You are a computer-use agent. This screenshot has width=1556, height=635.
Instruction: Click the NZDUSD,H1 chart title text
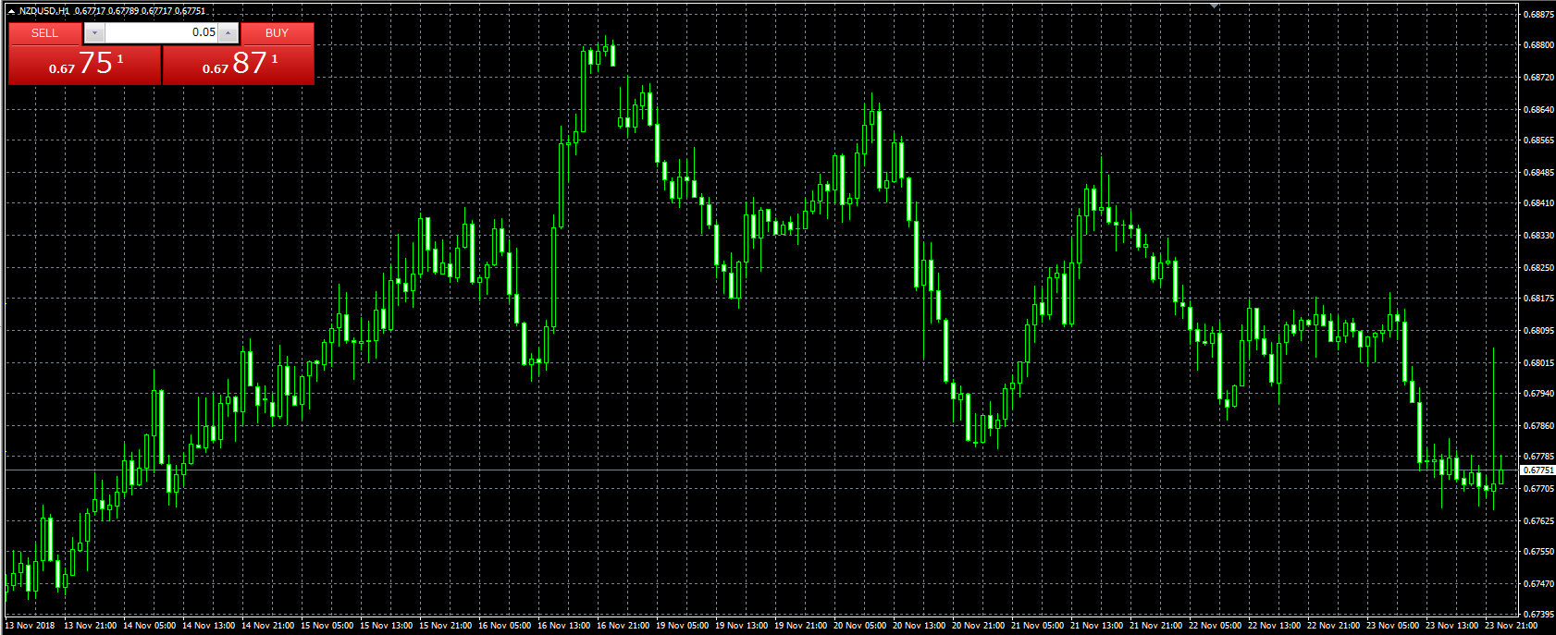pyautogui.click(x=44, y=11)
